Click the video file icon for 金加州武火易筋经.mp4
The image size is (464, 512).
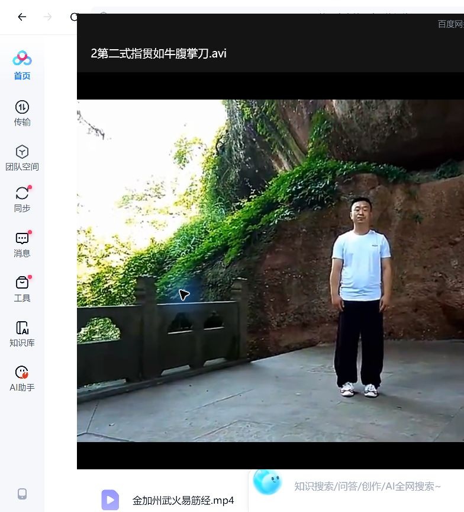click(110, 500)
